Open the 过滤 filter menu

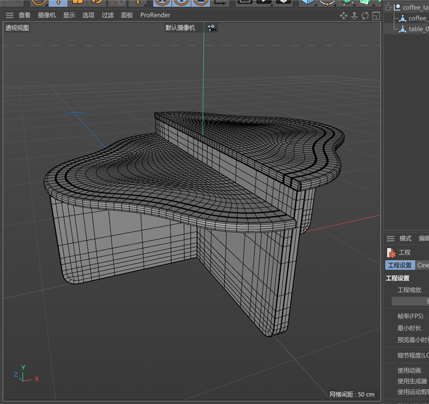pos(108,15)
